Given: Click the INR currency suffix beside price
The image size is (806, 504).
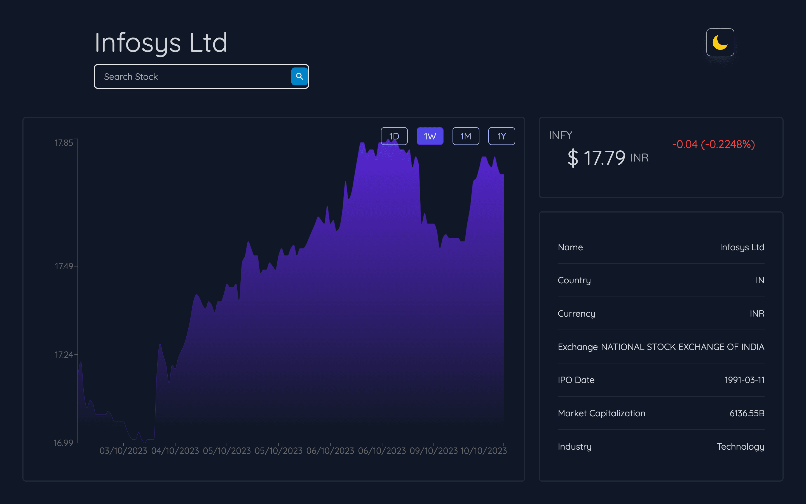Looking at the screenshot, I should click(x=639, y=158).
